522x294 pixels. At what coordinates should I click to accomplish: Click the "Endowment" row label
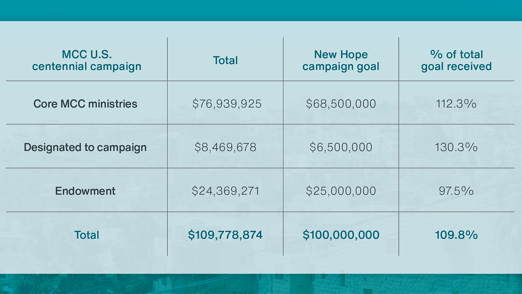[x=85, y=191]
